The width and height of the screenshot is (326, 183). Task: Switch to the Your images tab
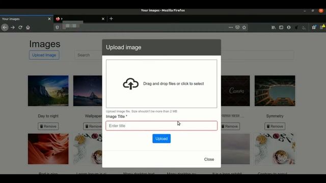click(x=26, y=19)
